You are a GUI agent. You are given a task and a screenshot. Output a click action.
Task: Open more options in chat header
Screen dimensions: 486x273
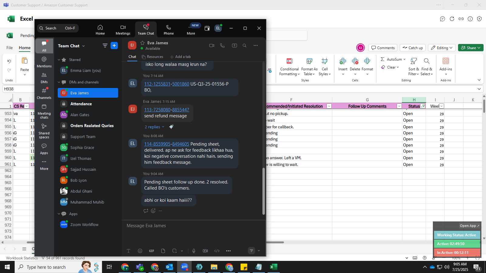256,45
